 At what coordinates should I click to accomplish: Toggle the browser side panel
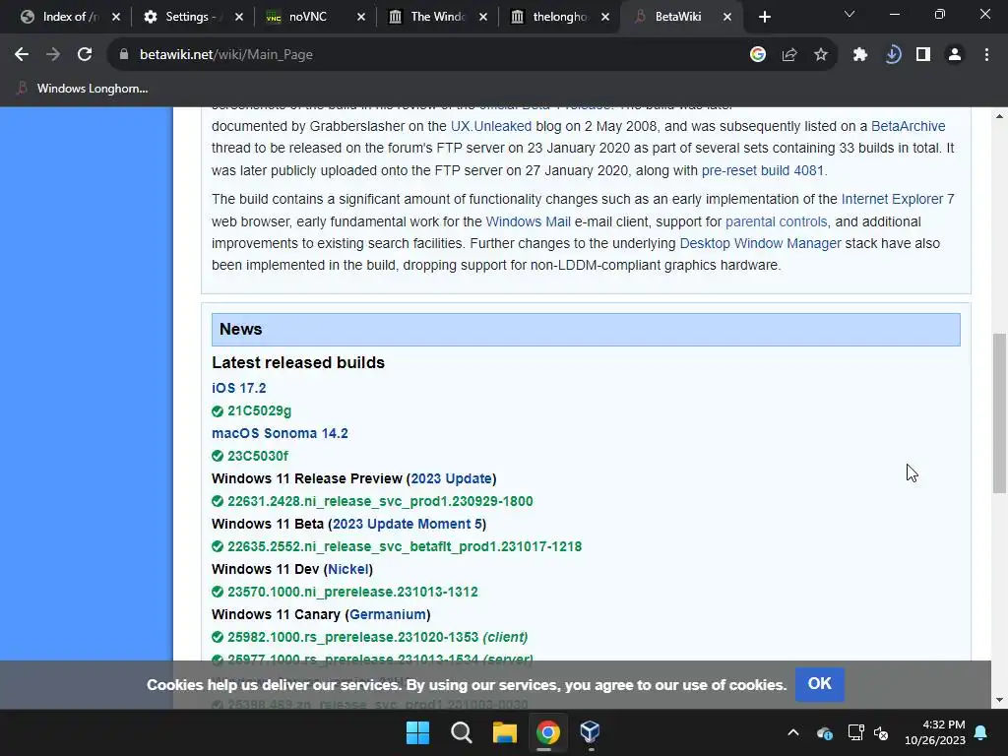point(923,55)
